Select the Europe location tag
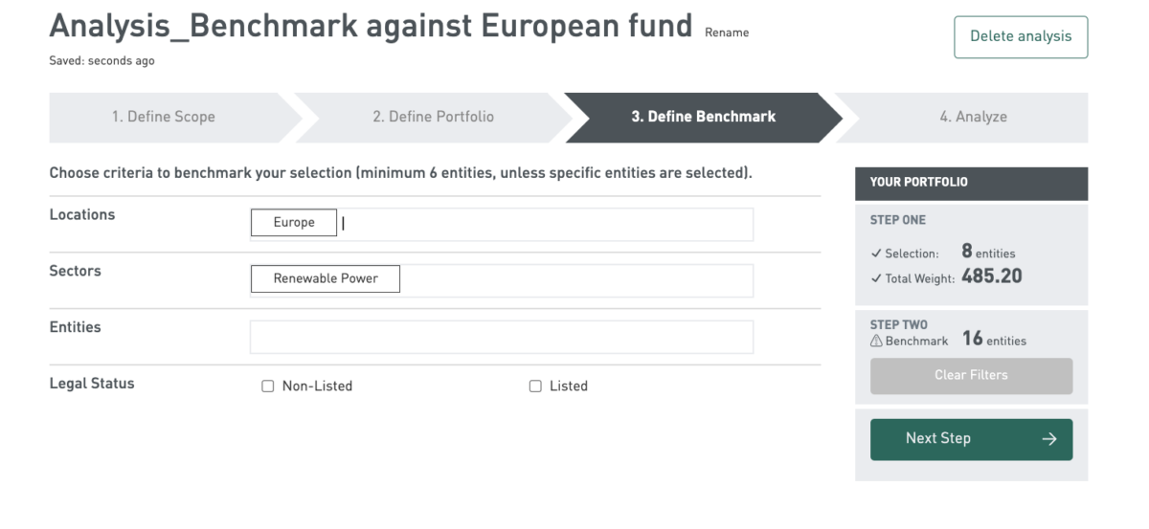 (x=294, y=223)
